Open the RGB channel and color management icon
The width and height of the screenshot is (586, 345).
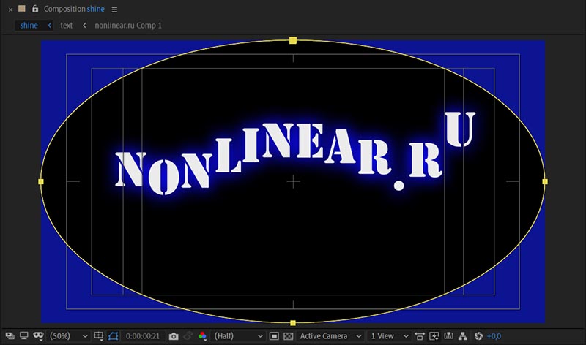click(x=203, y=336)
